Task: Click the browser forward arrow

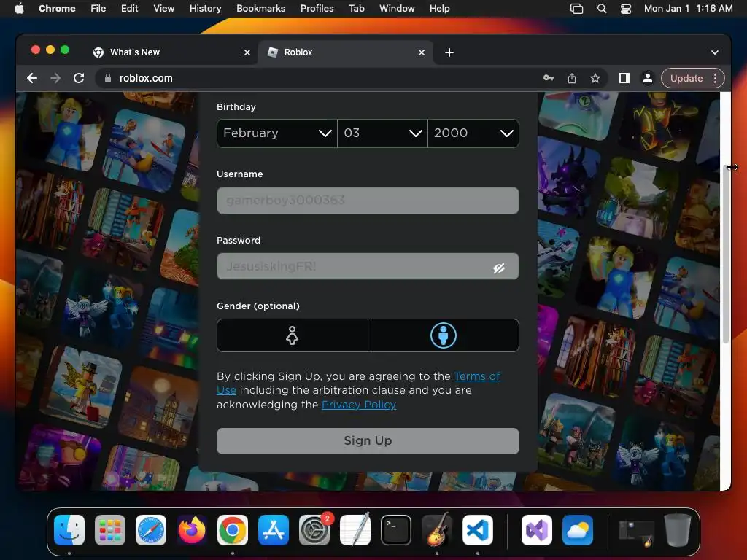Action: coord(55,78)
